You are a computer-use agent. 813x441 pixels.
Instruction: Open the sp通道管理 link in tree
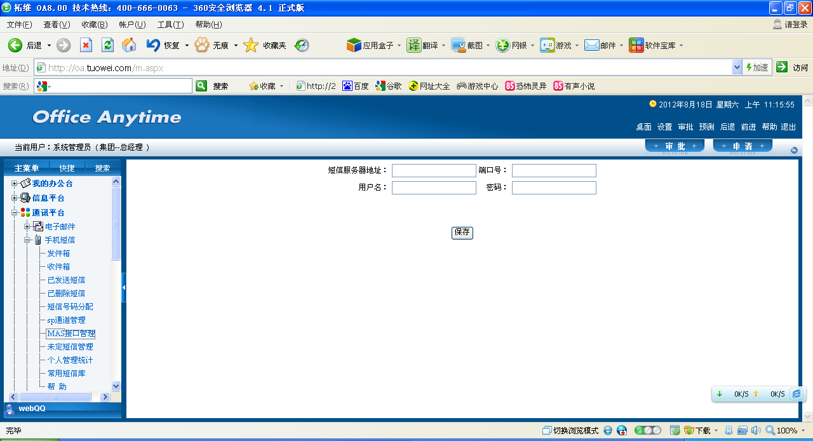click(66, 320)
